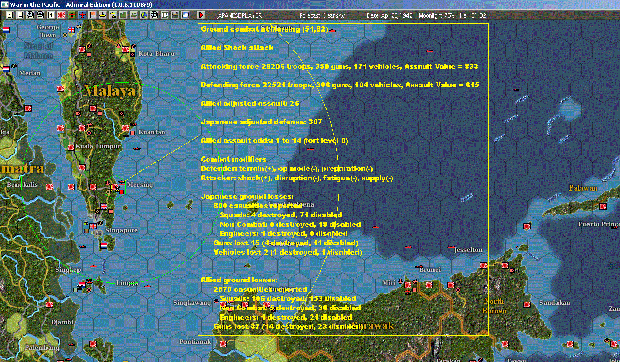Open the lined document report icon
The width and height of the screenshot is (620, 362).
point(20,15)
